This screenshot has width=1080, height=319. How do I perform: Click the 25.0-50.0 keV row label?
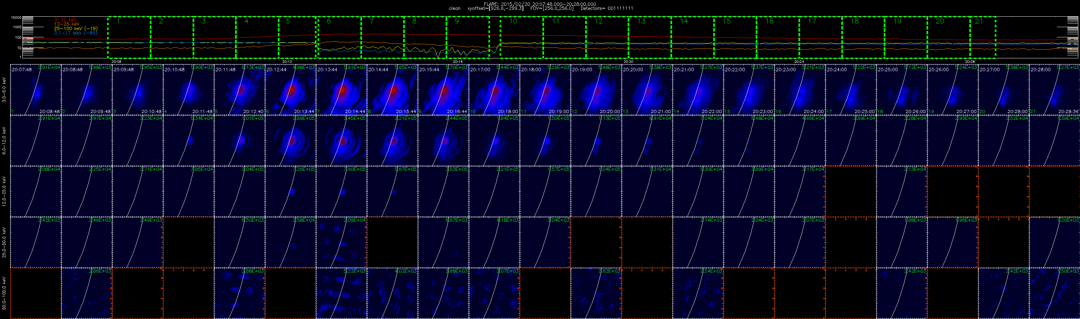[x=5, y=242]
